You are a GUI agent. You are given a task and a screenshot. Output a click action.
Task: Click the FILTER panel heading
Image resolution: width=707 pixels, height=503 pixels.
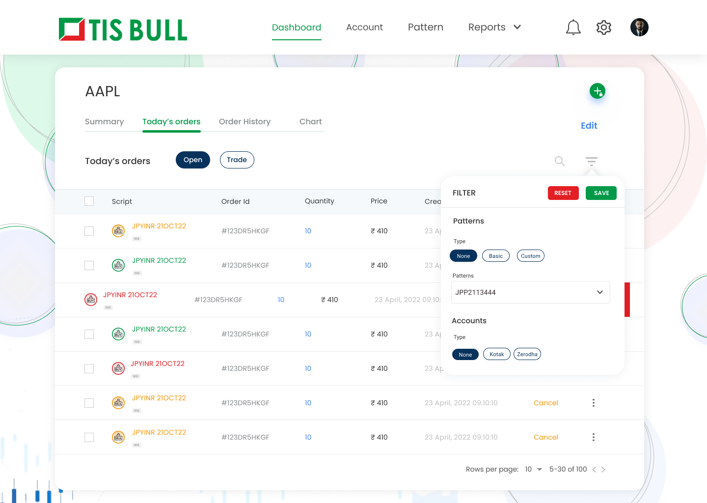pyautogui.click(x=464, y=193)
